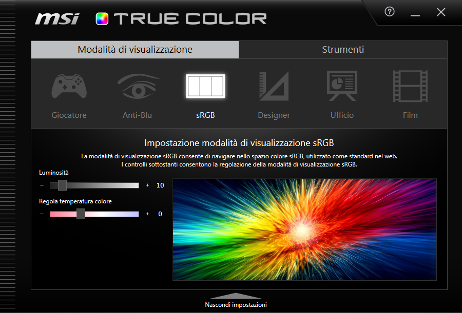
Task: Open the help question mark
Action: coord(389,11)
